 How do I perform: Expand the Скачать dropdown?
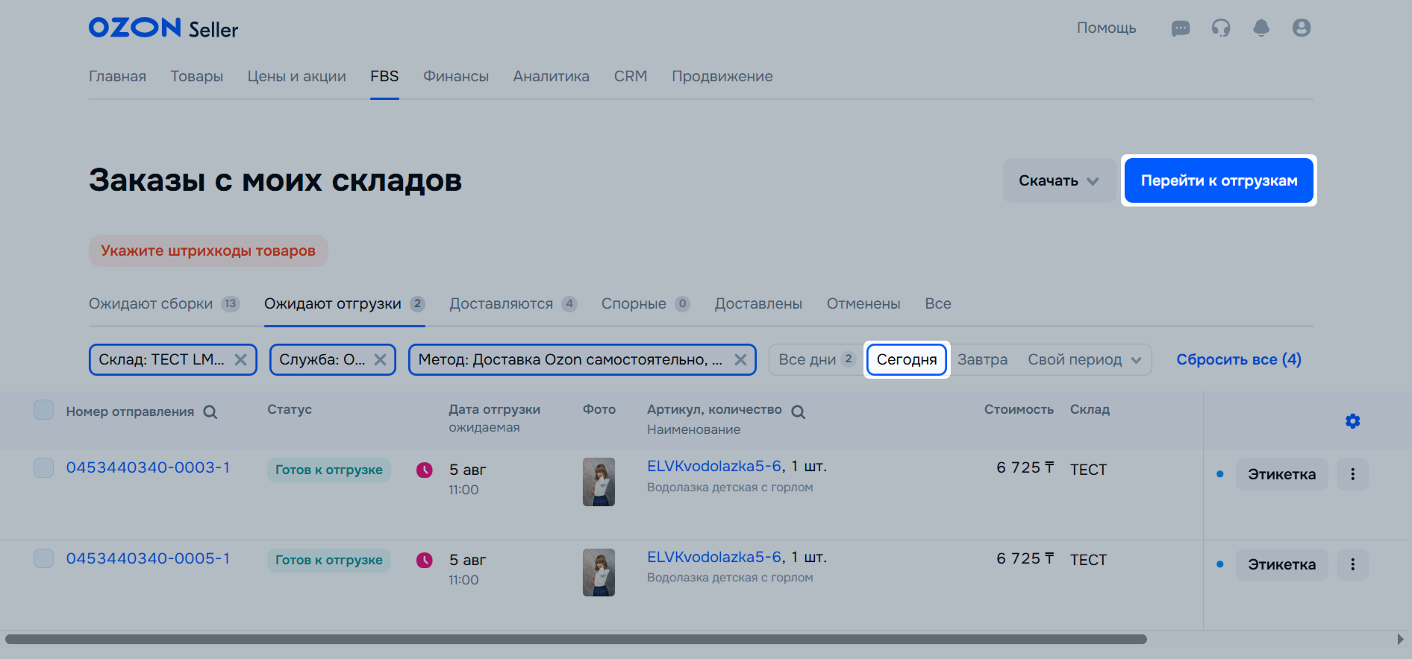point(1059,180)
